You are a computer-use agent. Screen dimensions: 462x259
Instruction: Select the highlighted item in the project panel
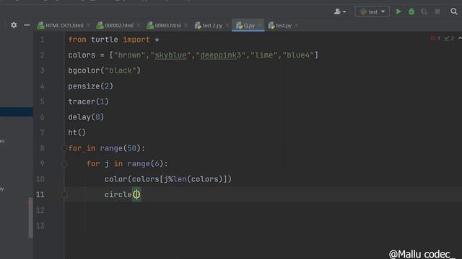click(x=17, y=112)
